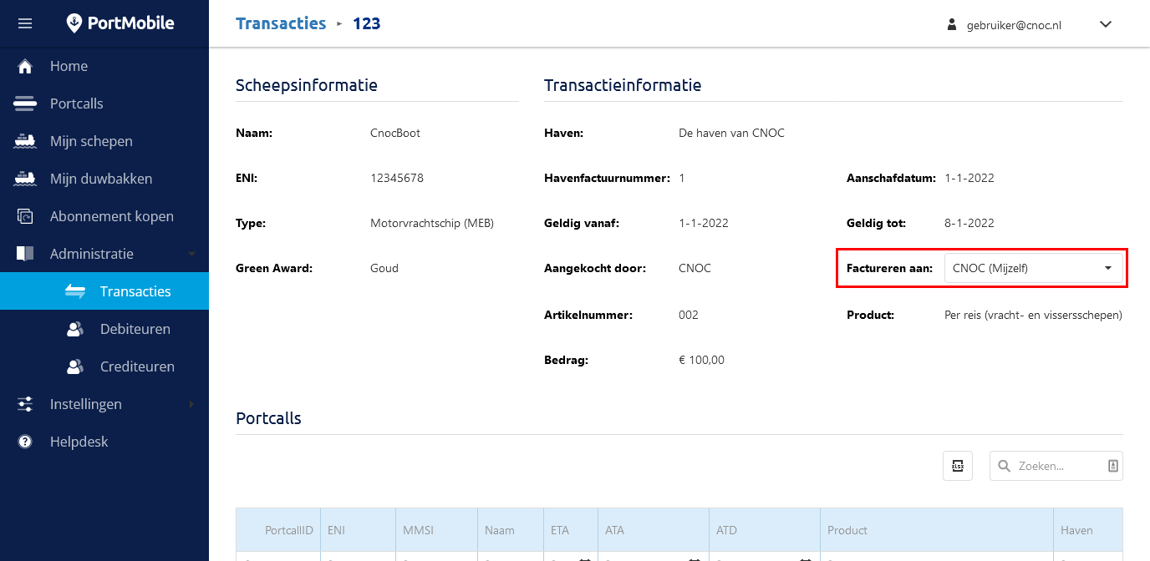Click the hamburger menu icon

[x=25, y=23]
